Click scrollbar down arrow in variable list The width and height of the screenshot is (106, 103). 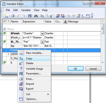[x=103, y=63]
